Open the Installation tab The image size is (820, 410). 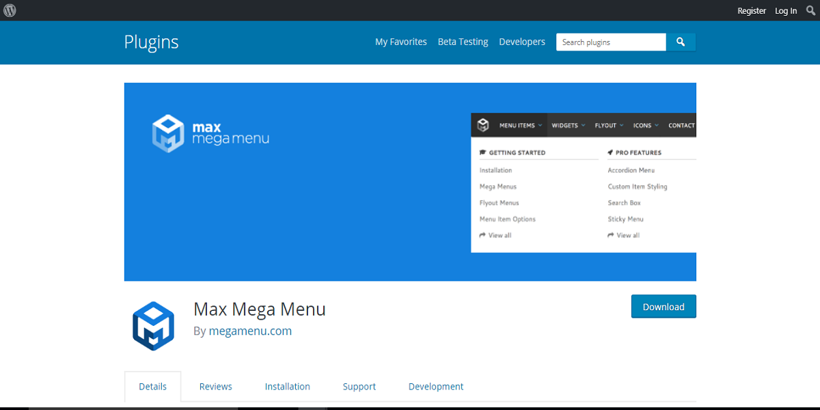(x=288, y=386)
